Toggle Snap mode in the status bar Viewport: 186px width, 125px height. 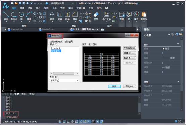[x=60, y=121]
